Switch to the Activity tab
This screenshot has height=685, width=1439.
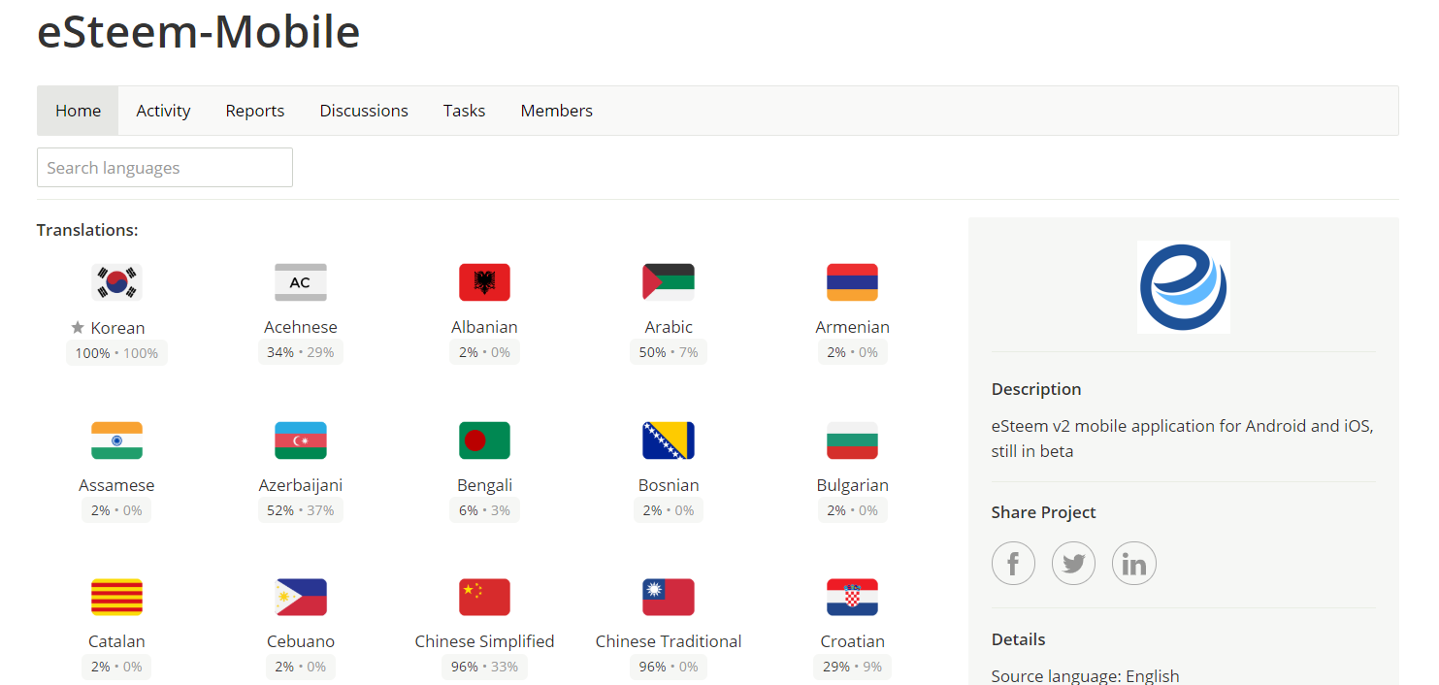(x=163, y=111)
